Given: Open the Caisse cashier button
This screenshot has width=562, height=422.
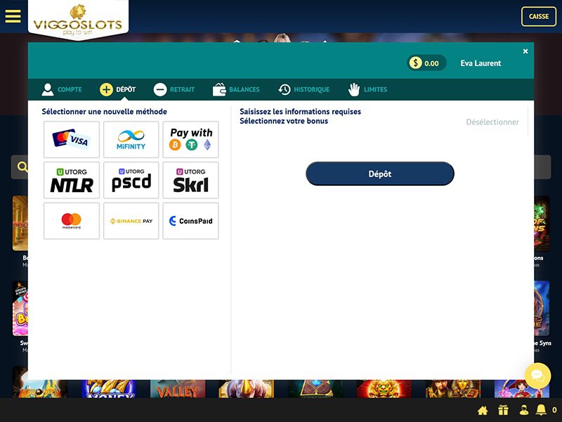Looking at the screenshot, I should click(x=539, y=16).
